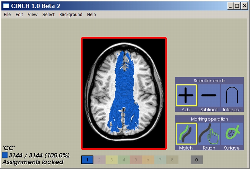
Task: Open the File menu
Action: tap(7, 14)
